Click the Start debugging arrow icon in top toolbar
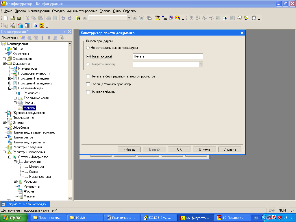This screenshot has width=296, height=222. [x=225, y=18]
